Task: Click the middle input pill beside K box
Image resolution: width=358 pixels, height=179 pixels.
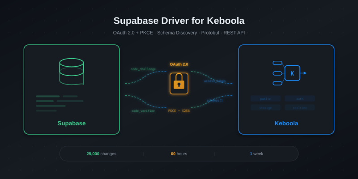Action: [x=277, y=73]
